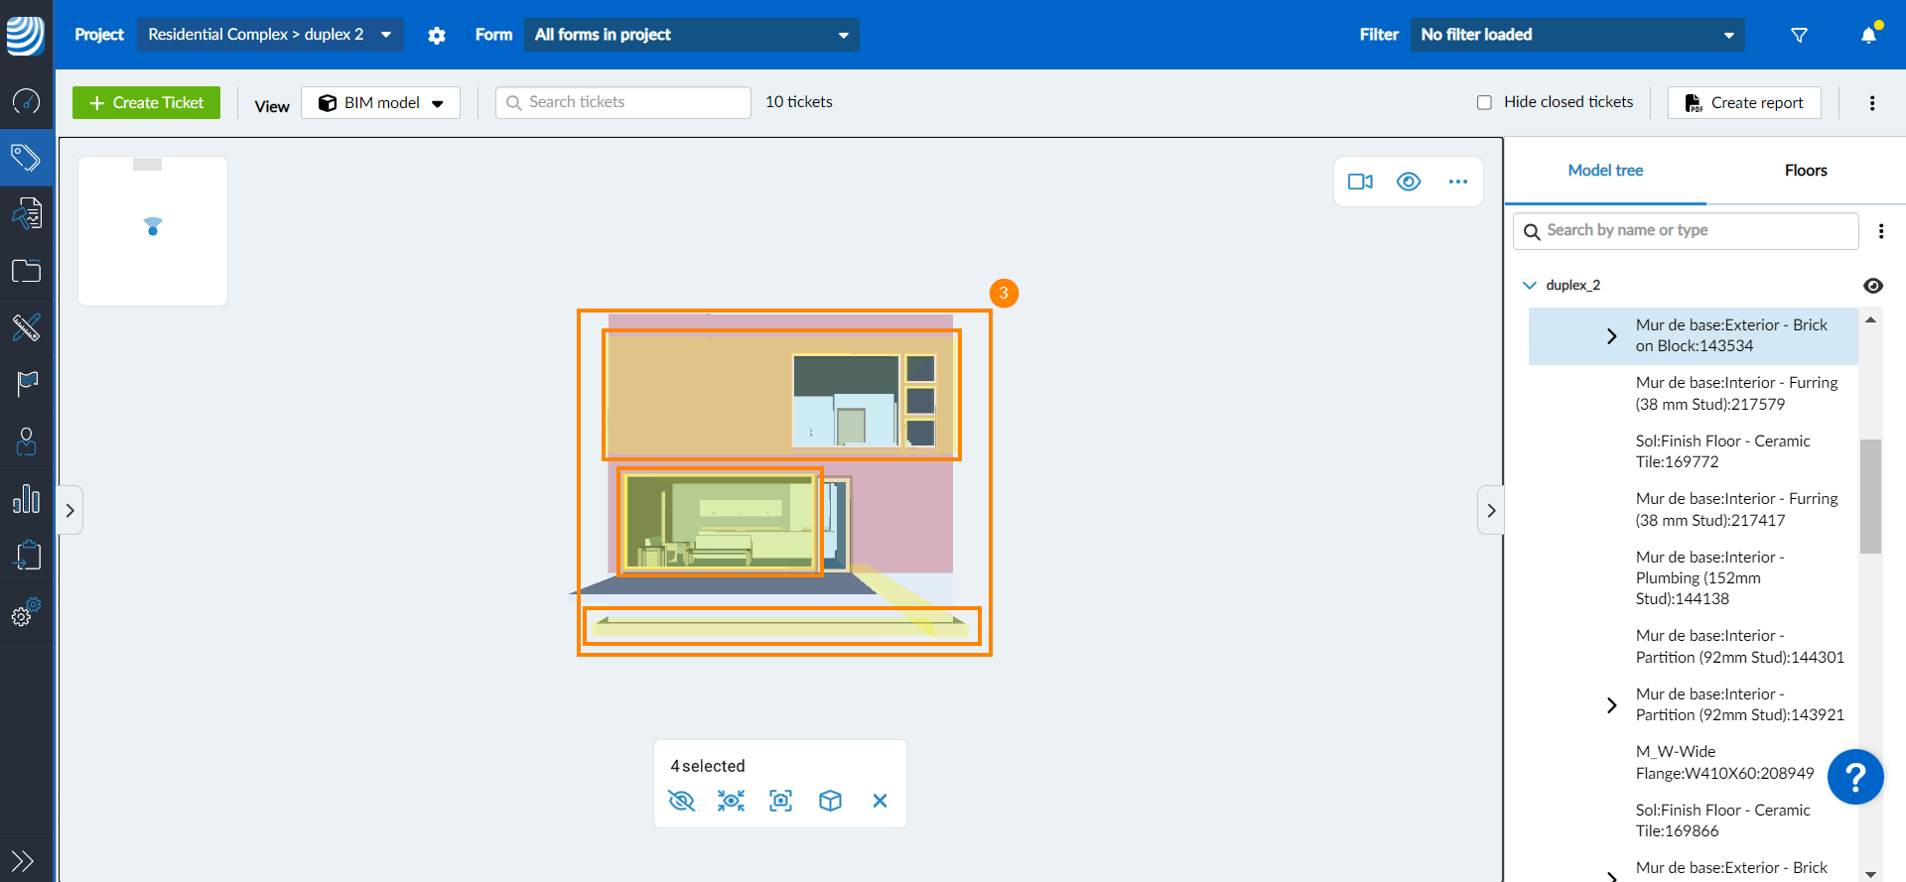Open project settings gear icon

pos(437,35)
